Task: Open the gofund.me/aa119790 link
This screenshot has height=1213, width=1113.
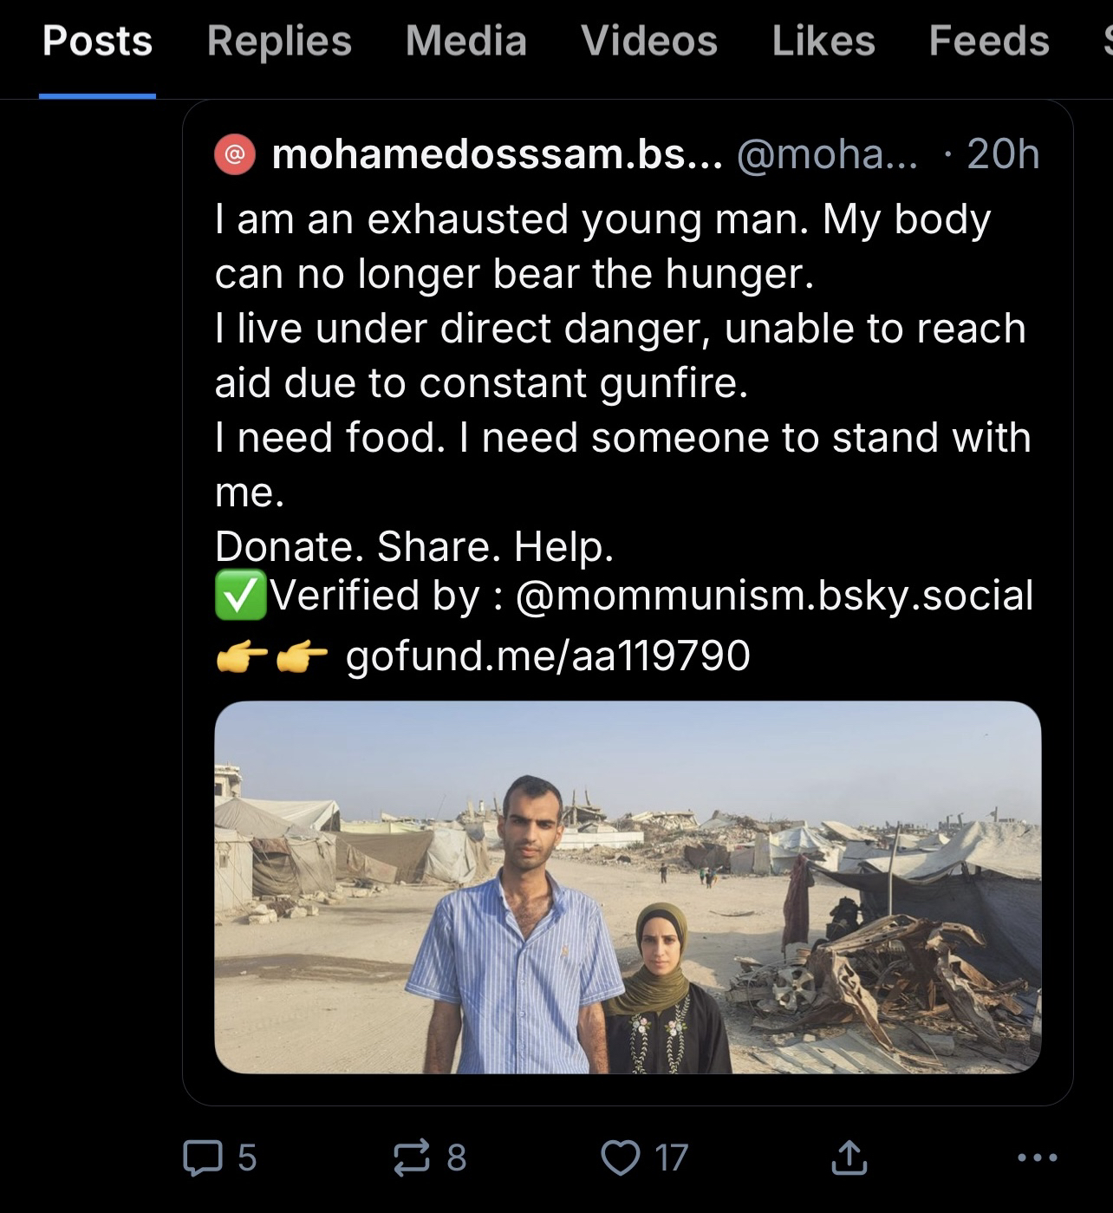Action: pos(548,655)
